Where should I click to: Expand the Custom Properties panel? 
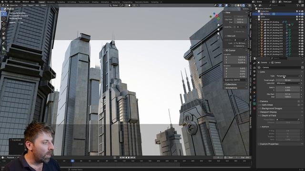[x=269, y=144]
